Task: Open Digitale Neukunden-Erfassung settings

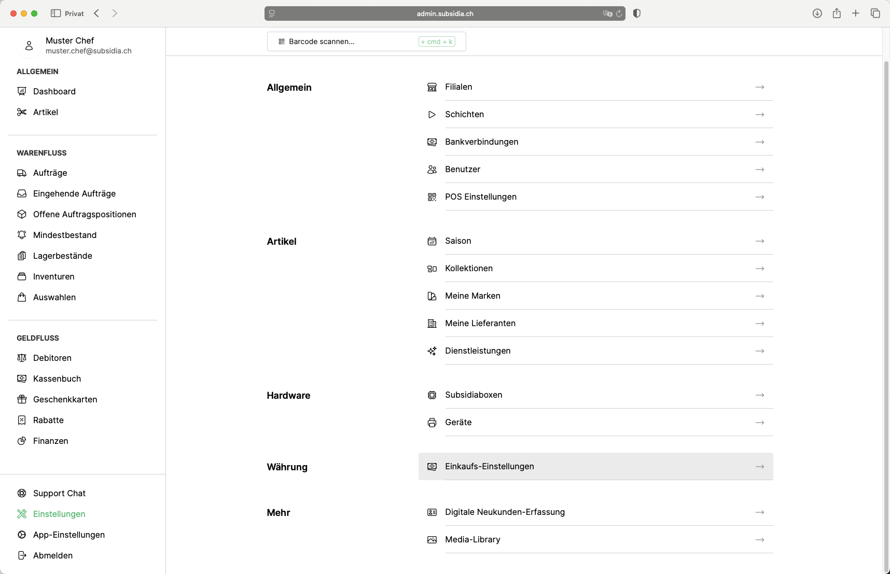Action: pyautogui.click(x=505, y=512)
